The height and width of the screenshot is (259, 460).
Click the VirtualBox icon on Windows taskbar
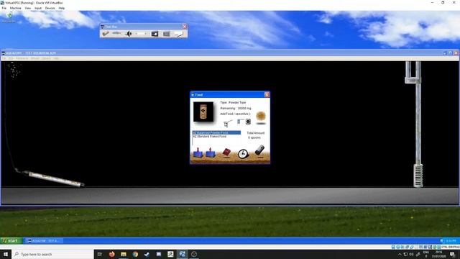pyautogui.click(x=182, y=254)
